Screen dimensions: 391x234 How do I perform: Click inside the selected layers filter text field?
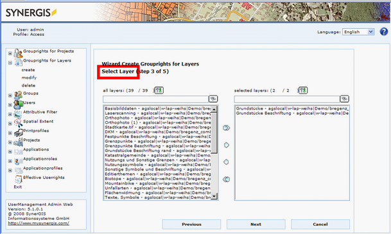click(x=287, y=99)
